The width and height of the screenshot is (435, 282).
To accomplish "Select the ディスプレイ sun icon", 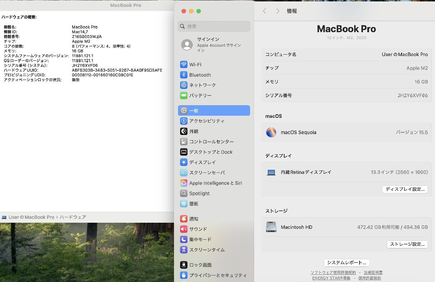I will click(x=184, y=162).
